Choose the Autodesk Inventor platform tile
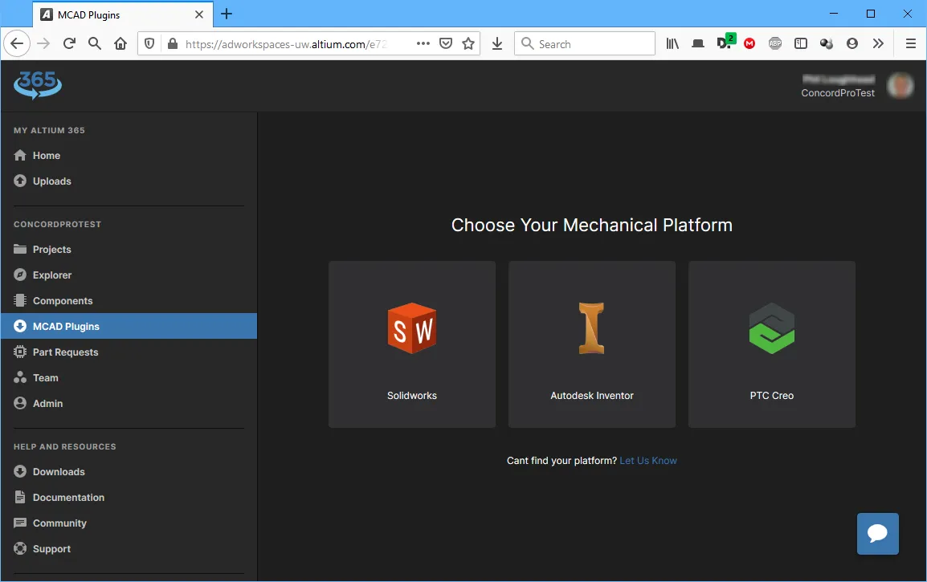Image resolution: width=927 pixels, height=582 pixels. click(592, 344)
